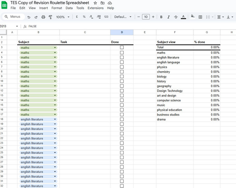
Task: Click the spreadsheet title text
Action: (50, 3)
